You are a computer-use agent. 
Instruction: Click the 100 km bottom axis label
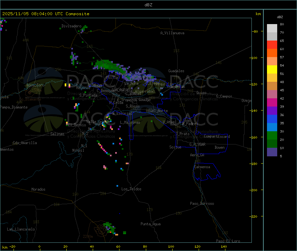tap(171, 246)
